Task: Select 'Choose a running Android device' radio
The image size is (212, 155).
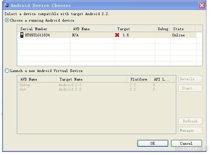Action: click(x=7, y=20)
